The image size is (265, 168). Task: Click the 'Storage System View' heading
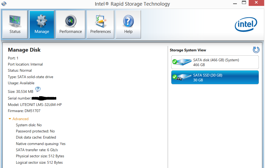188,50
